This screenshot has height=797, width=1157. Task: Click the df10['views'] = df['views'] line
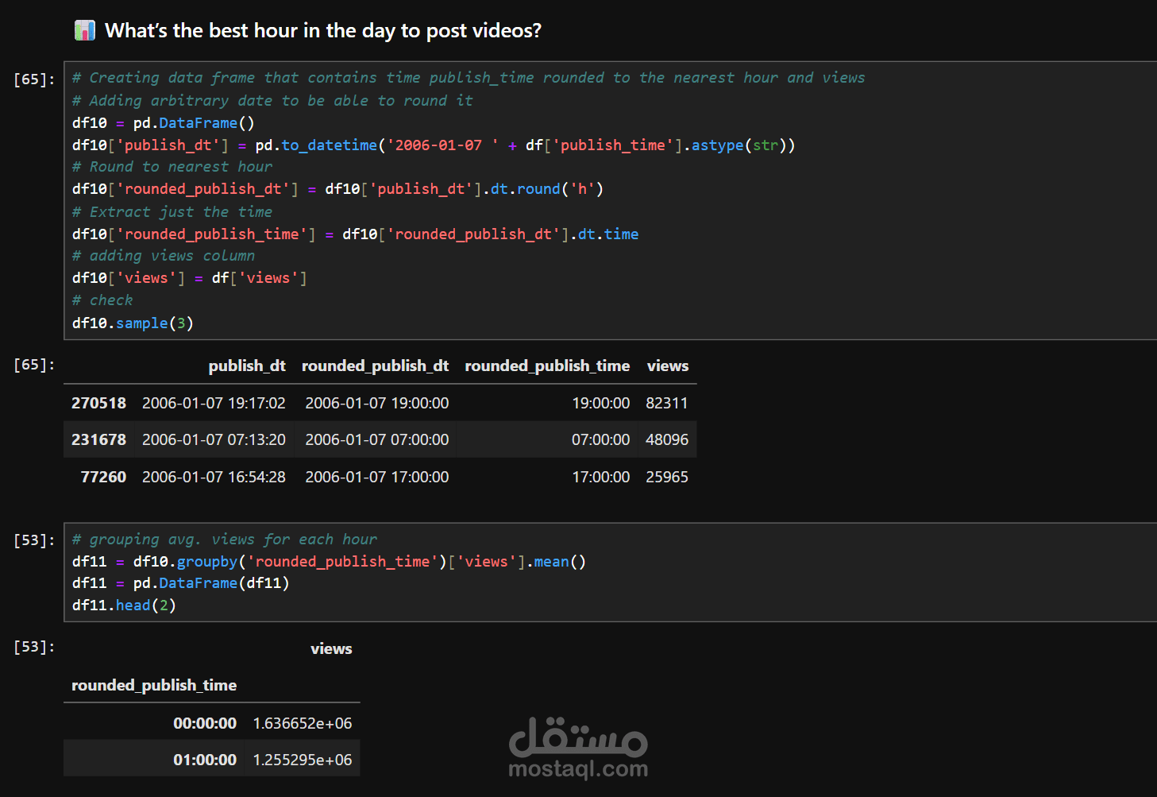(x=190, y=278)
